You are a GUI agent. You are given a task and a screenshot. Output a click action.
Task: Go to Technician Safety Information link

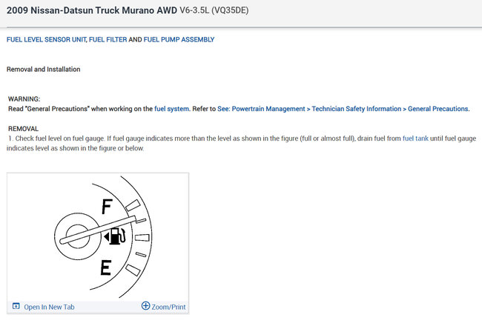(356, 109)
